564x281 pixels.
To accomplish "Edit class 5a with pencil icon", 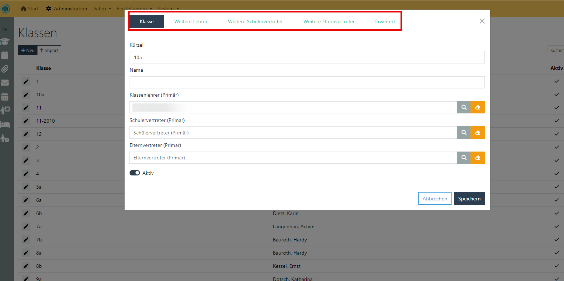I will (x=26, y=187).
